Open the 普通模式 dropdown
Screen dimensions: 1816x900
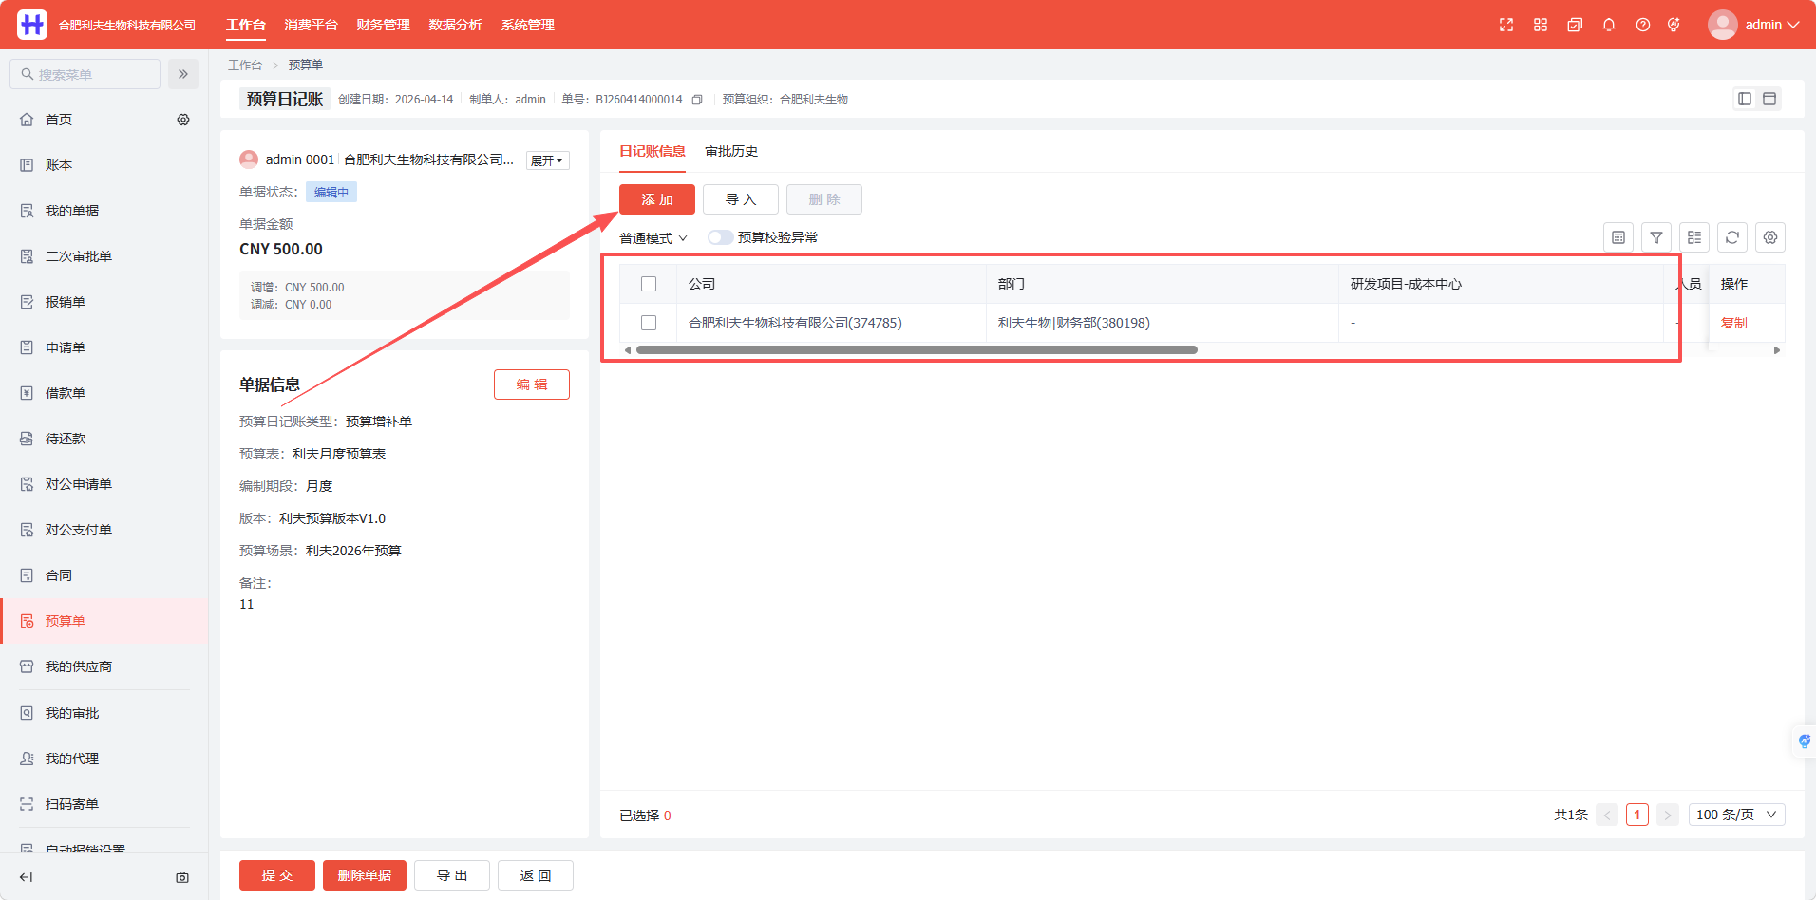pos(653,238)
